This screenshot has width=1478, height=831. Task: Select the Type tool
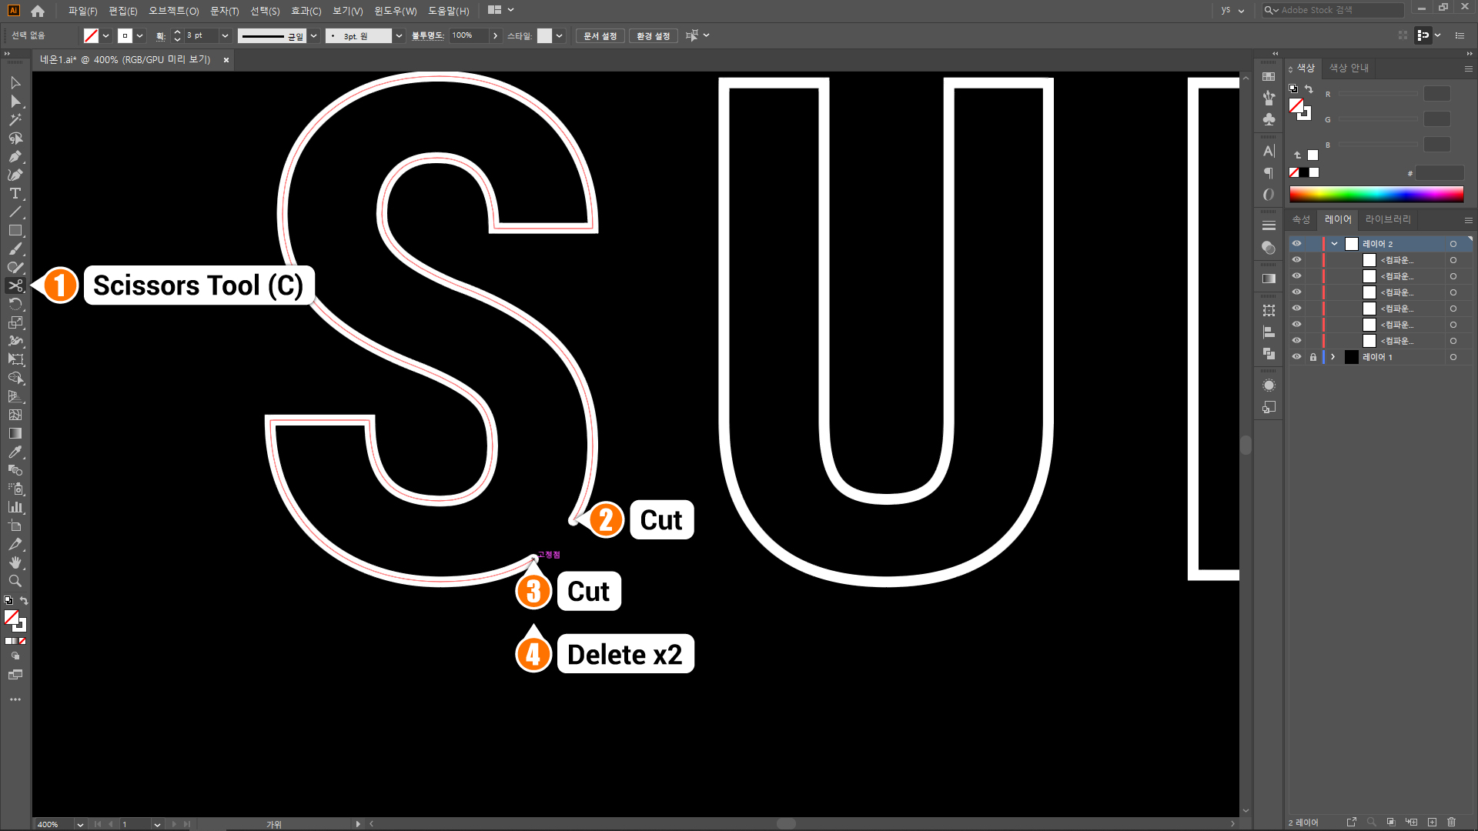(15, 193)
